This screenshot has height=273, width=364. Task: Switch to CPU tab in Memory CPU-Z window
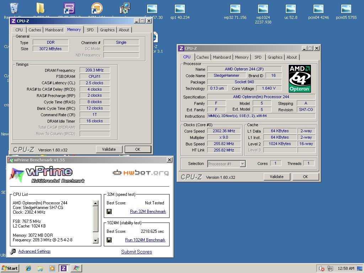pyautogui.click(x=19, y=30)
